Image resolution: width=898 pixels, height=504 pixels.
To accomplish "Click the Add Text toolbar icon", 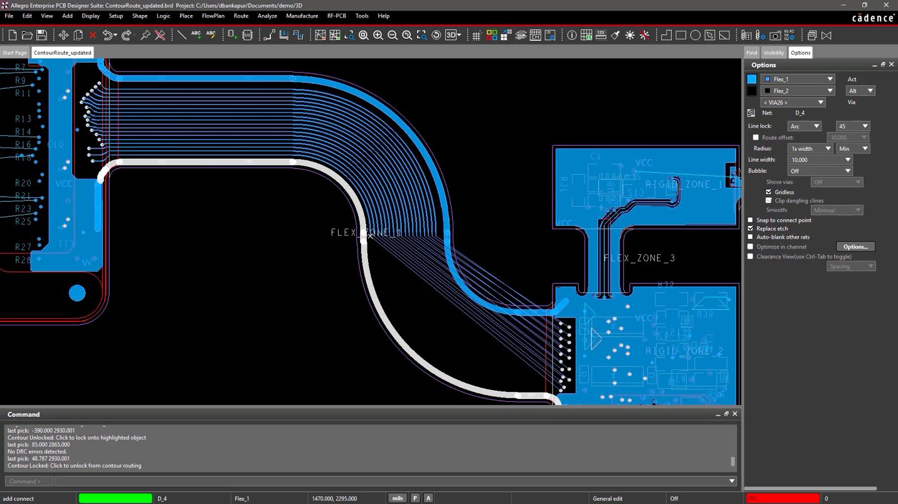I will [196, 35].
